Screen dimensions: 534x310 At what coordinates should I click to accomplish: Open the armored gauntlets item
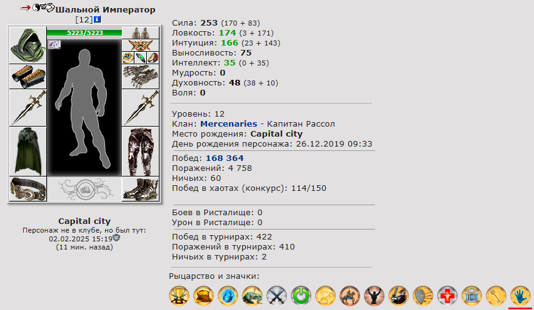tap(140, 77)
